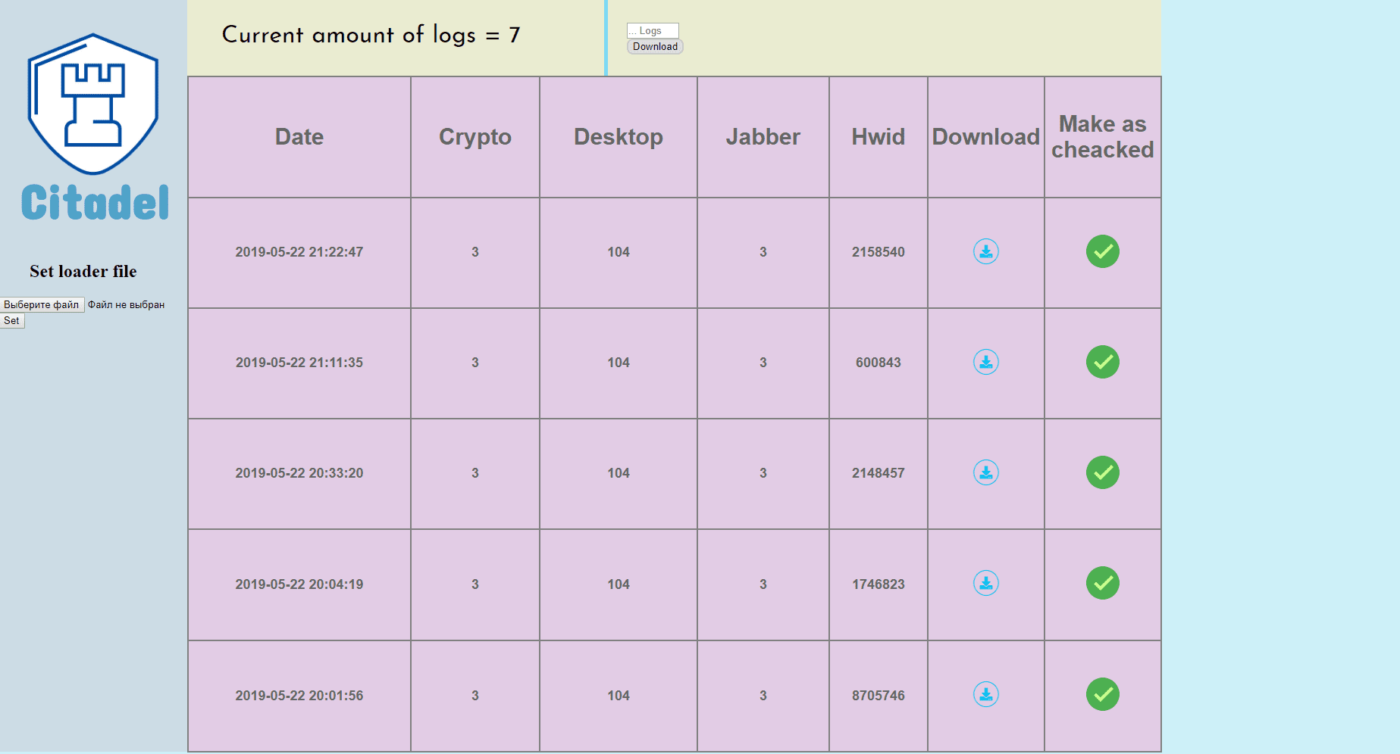
Task: Click into the Logs input field
Action: point(653,30)
